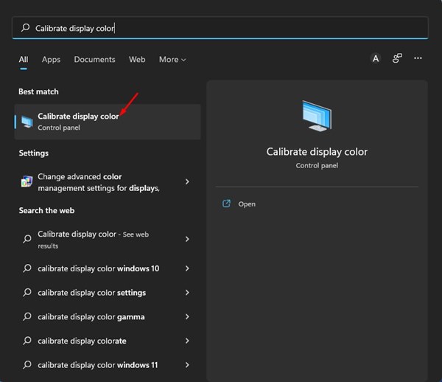Open the user account avatar 'A'
Screen dimensions: 442x382
point(376,58)
